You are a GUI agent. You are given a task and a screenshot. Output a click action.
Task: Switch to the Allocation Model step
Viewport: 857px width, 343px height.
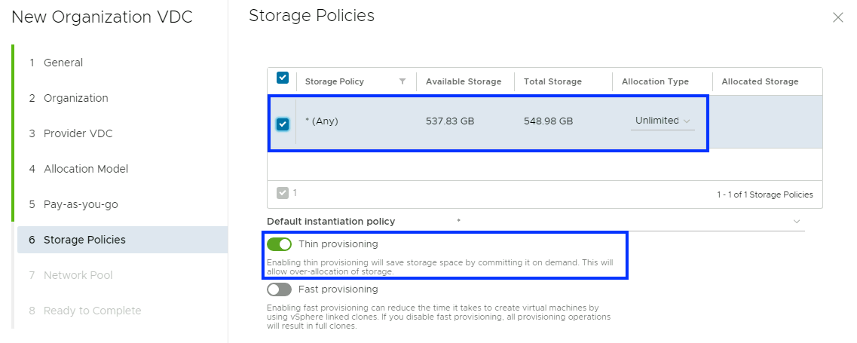85,169
